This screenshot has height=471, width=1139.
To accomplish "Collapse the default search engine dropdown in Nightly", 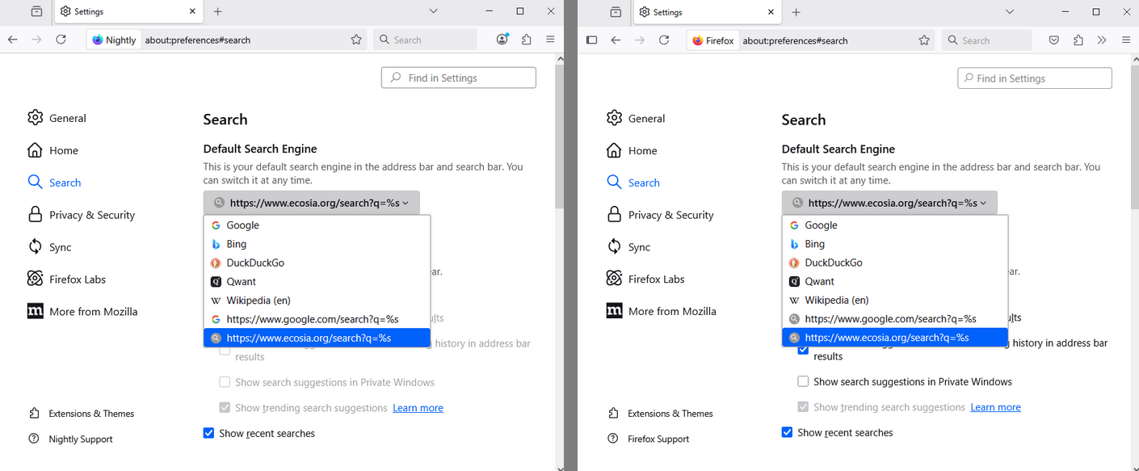I will pos(311,203).
